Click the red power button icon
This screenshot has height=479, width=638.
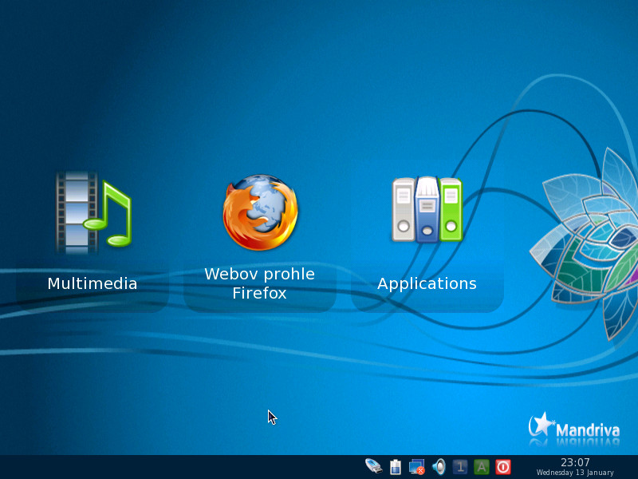[503, 467]
